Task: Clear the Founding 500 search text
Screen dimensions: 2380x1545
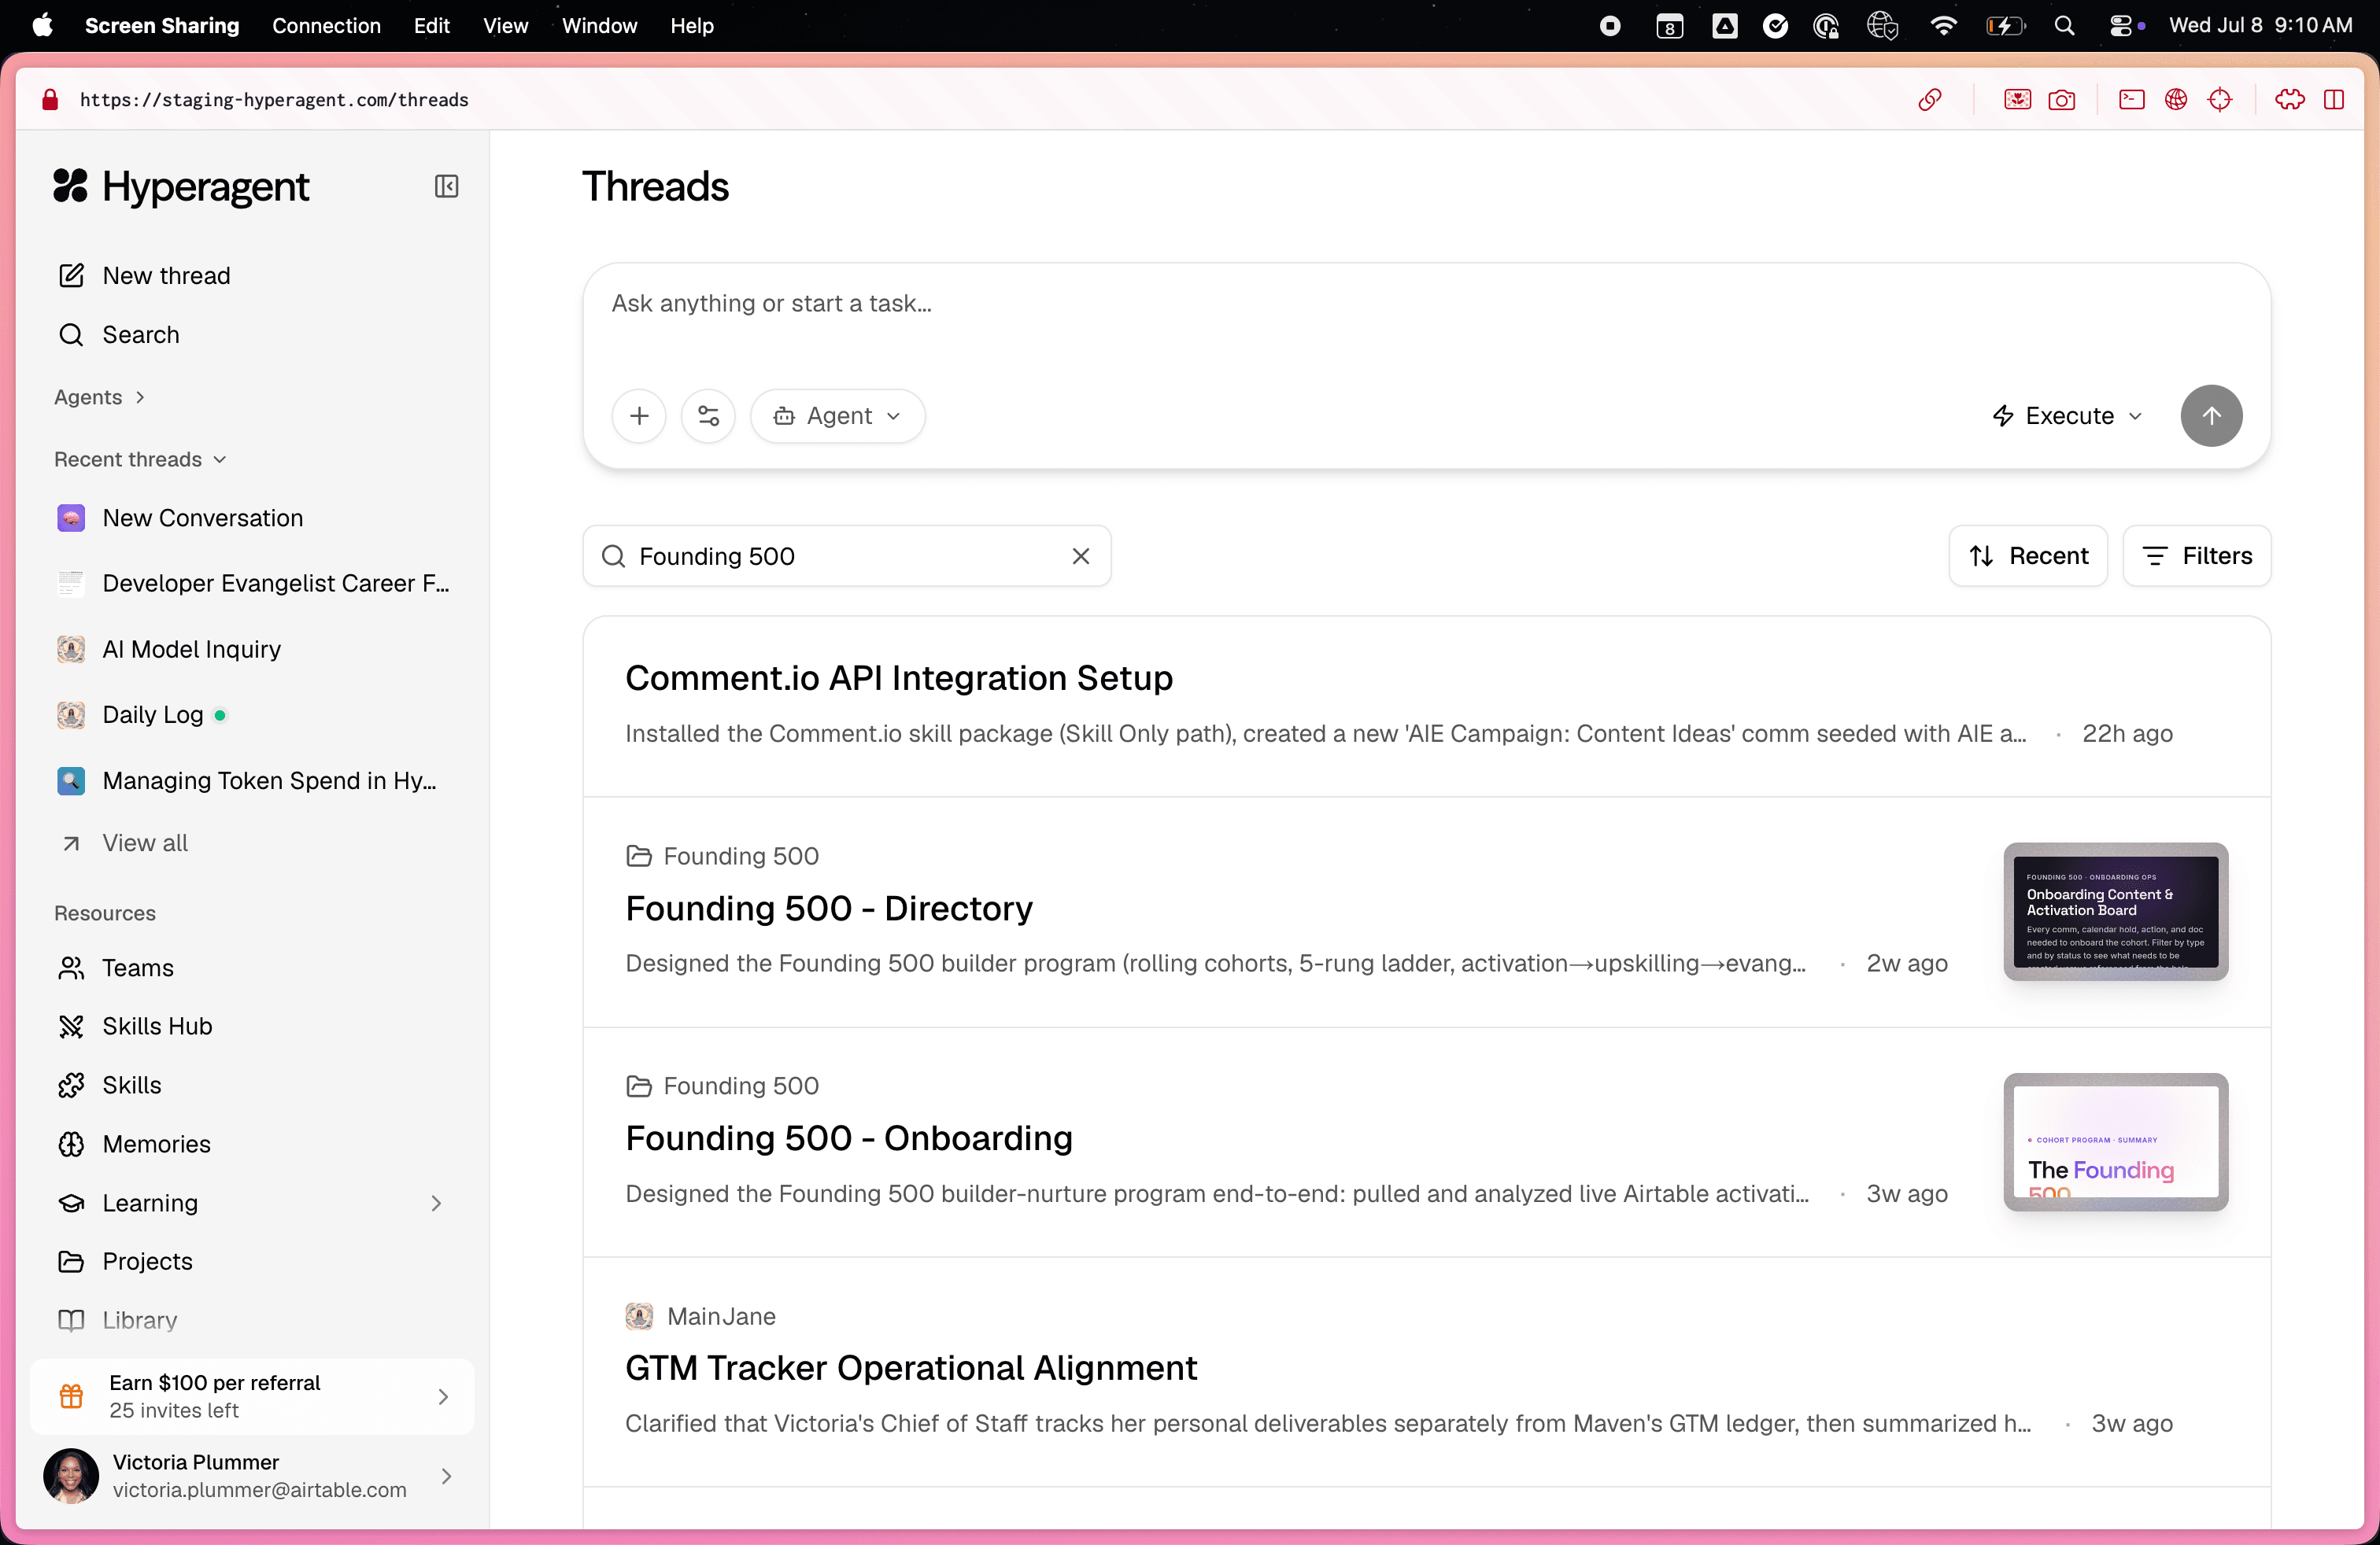Action: click(x=1081, y=555)
